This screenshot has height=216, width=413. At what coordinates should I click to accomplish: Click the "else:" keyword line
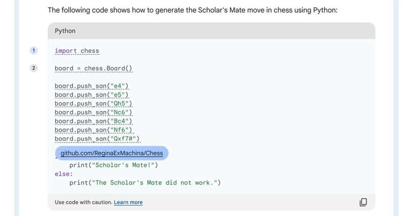click(63, 174)
